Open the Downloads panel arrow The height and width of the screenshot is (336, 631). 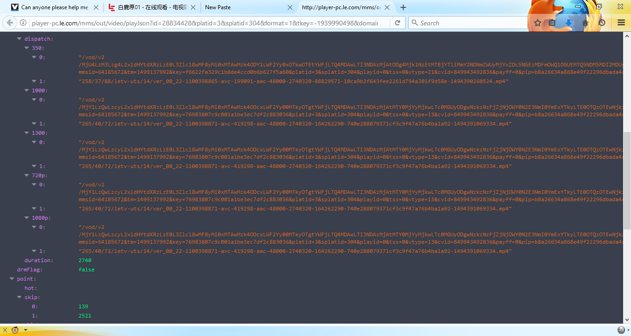click(x=569, y=23)
